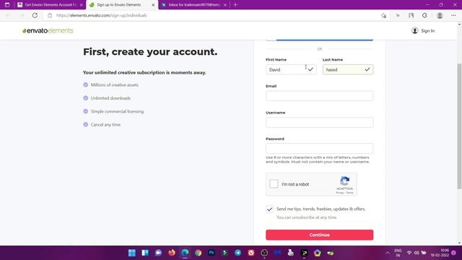Open the Windows Start menu
Screen dimensions: 462x260
pyautogui.click(x=132, y=253)
